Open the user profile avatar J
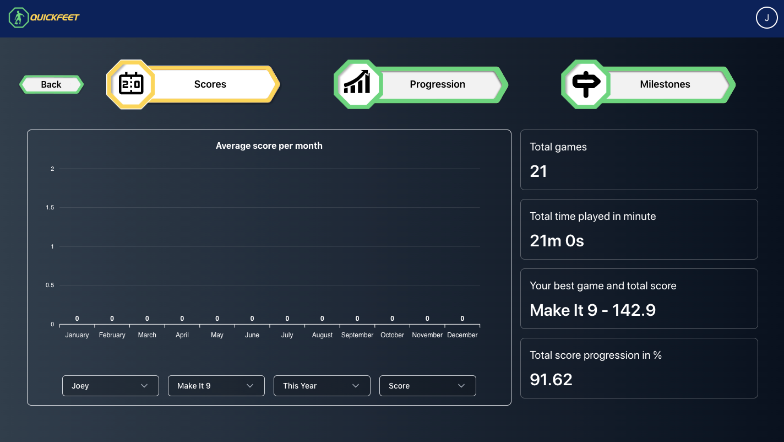This screenshot has height=442, width=784. click(x=766, y=18)
